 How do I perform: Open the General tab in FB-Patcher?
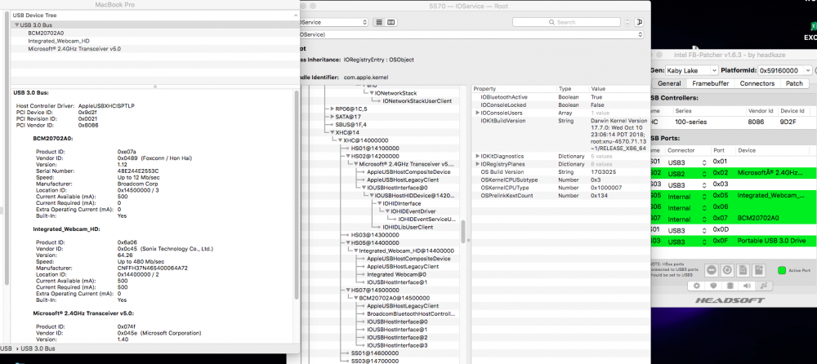click(x=668, y=83)
